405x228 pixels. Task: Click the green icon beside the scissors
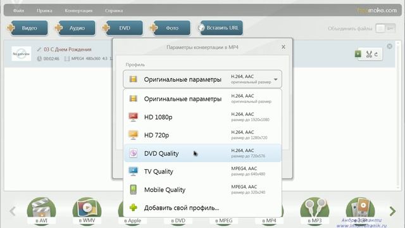pos(358,54)
